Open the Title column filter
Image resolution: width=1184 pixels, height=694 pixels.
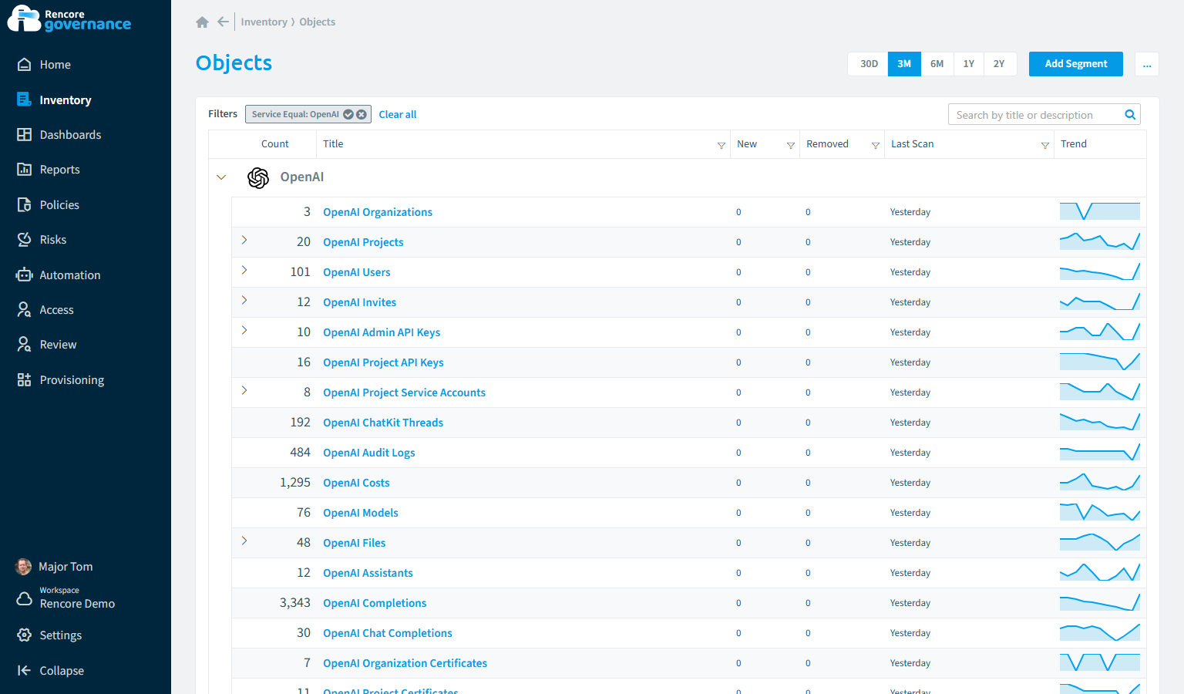tap(721, 145)
